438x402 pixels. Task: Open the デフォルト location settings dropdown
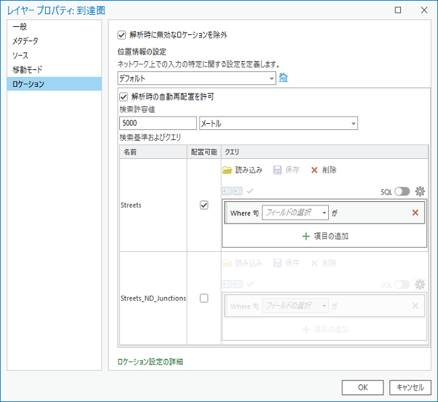(x=196, y=79)
